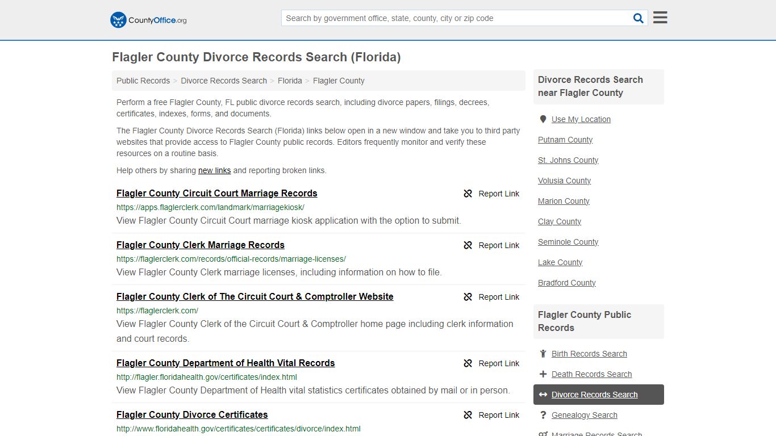Open Department of Health Vital Records link
The image size is (776, 436).
pos(226,363)
